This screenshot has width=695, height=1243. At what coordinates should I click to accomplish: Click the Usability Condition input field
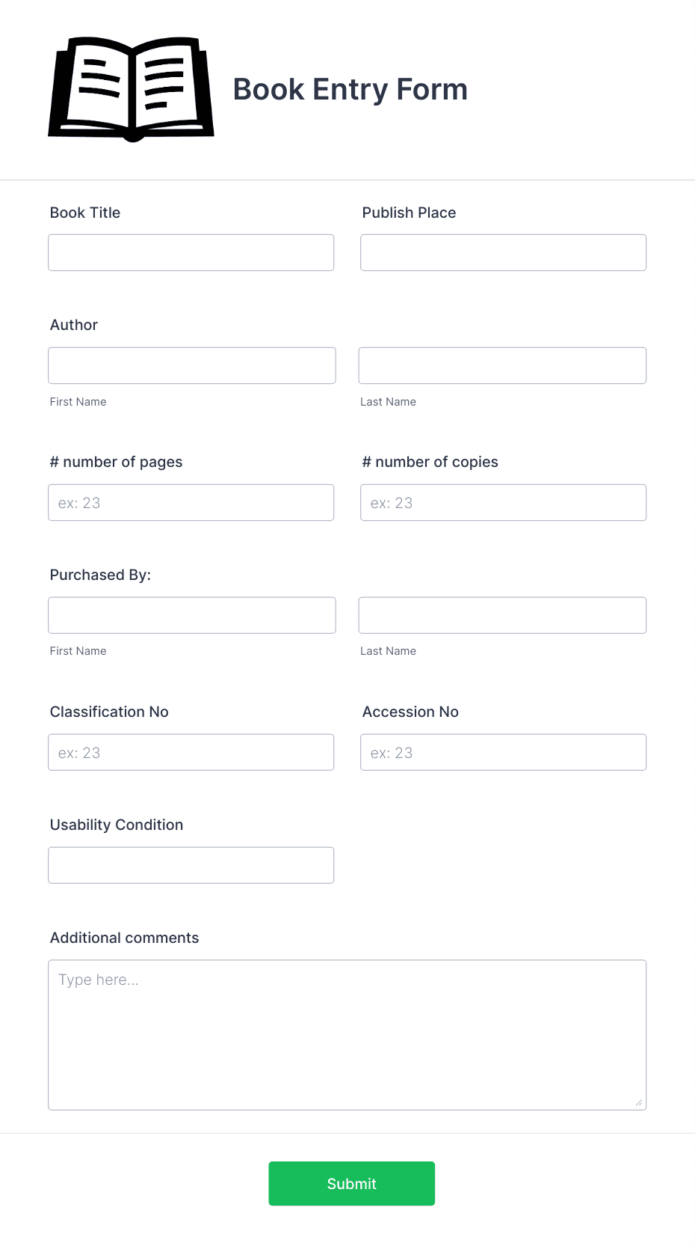(191, 864)
